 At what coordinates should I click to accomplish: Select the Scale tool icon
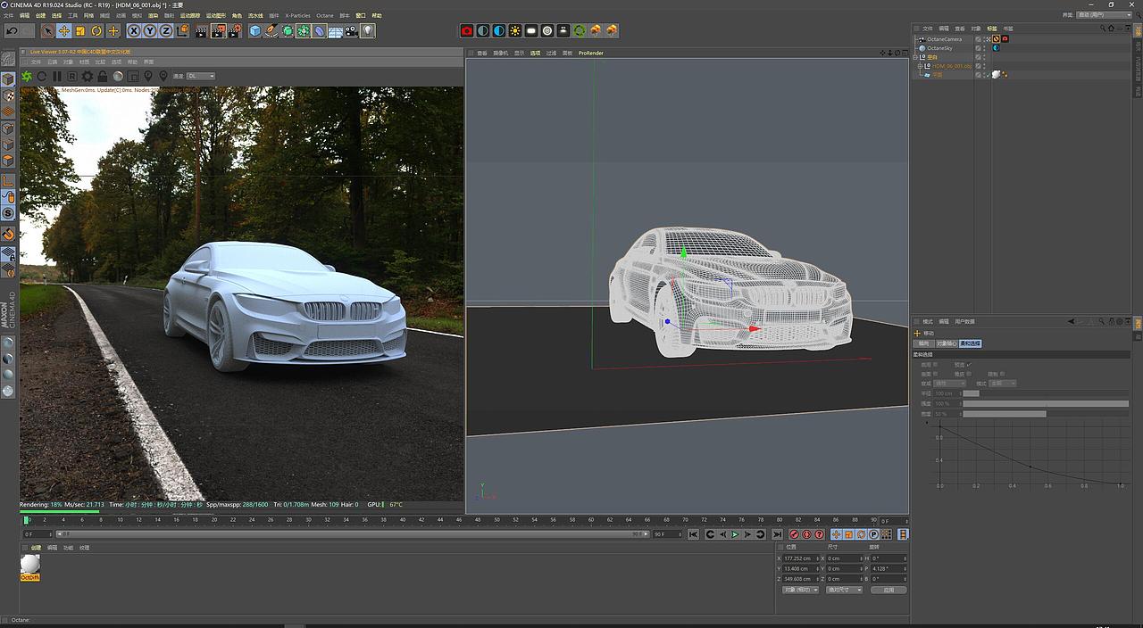[x=80, y=30]
